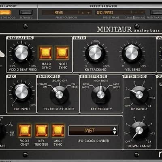Viewport: 162px width, 162px height.
Task: Toggle the MIDI Sync button
Action: click(x=58, y=130)
